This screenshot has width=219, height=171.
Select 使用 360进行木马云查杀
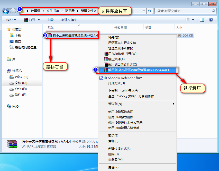pos(125,122)
